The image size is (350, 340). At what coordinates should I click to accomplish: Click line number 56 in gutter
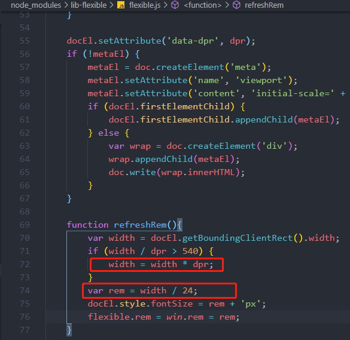point(25,54)
